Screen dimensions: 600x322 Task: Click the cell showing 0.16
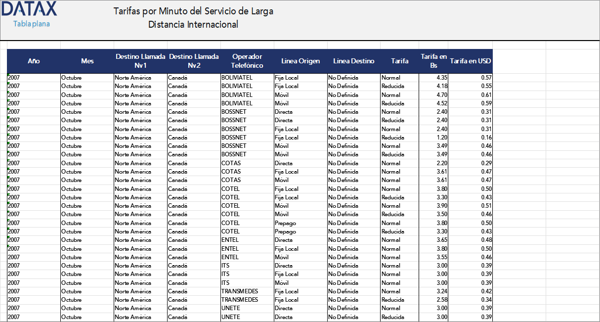click(x=471, y=138)
